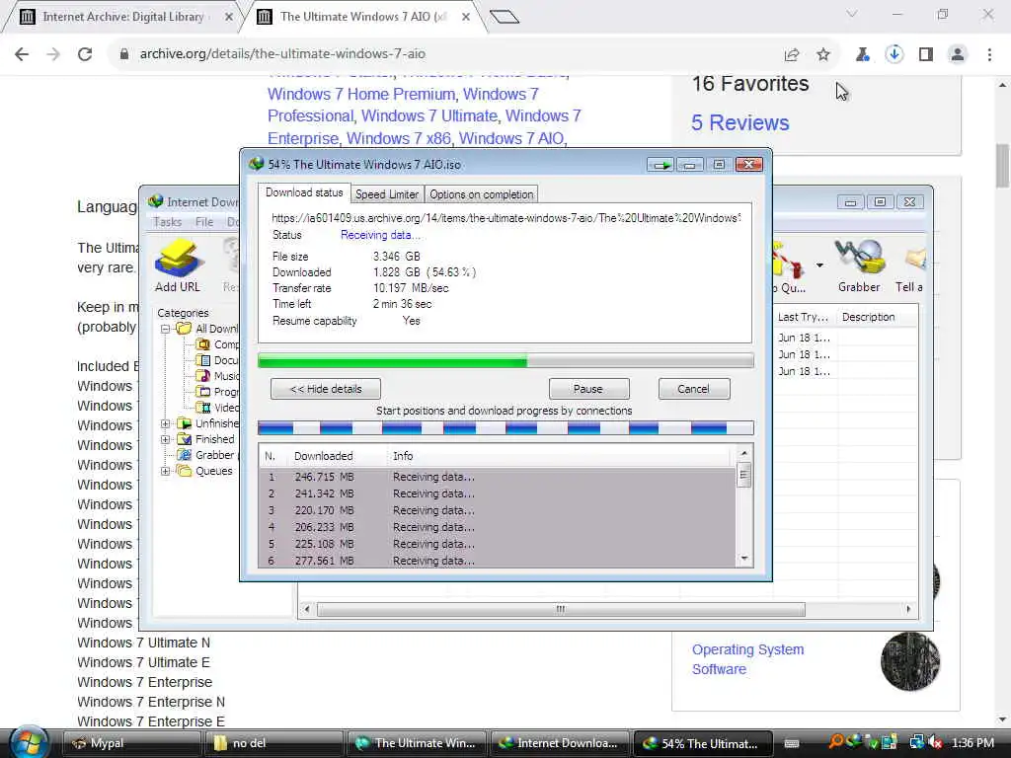Open the File menu in IDM
This screenshot has height=758, width=1011.
pyautogui.click(x=204, y=222)
